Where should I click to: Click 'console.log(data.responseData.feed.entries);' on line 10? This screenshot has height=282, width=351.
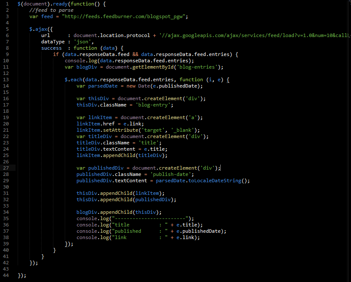point(129,61)
